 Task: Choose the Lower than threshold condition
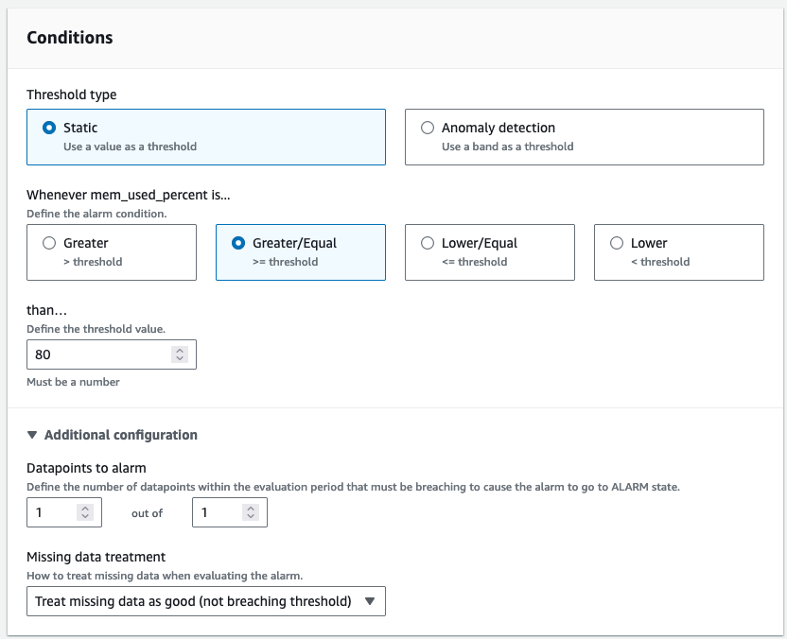(617, 243)
